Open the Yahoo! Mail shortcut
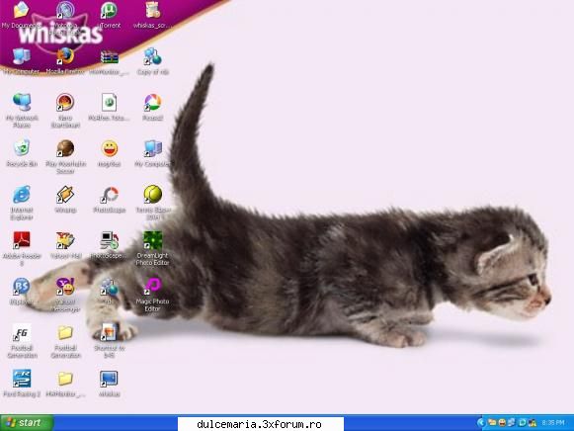This screenshot has height=431, width=574. pyautogui.click(x=65, y=240)
